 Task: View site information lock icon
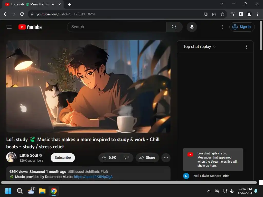[32, 14]
